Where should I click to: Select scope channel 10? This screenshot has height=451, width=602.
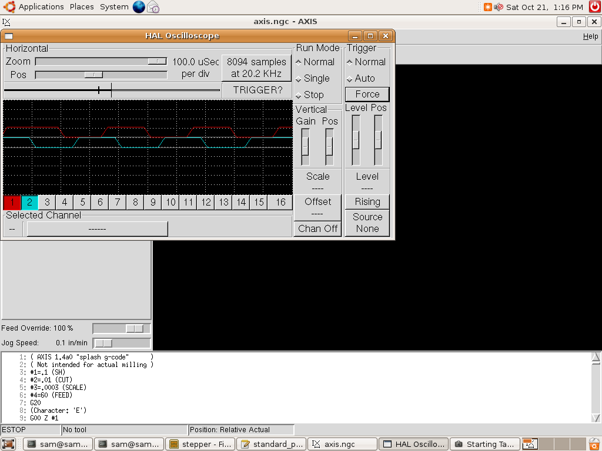tap(170, 203)
